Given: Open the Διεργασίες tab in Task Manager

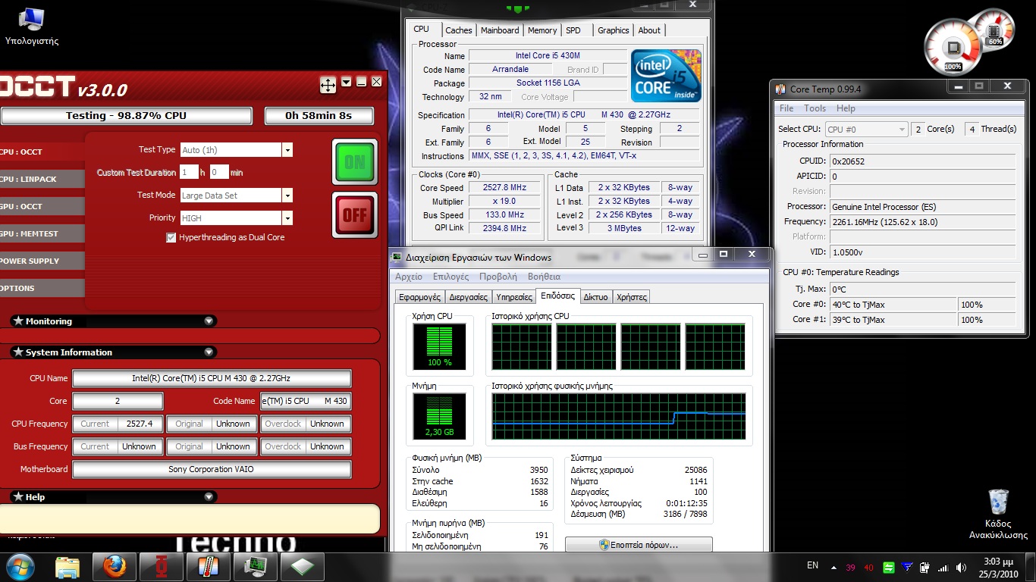Looking at the screenshot, I should (x=468, y=297).
